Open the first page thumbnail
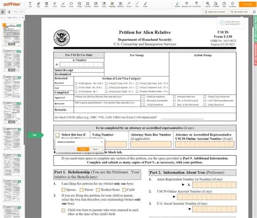This screenshot has height=218, width=257. coord(12,35)
